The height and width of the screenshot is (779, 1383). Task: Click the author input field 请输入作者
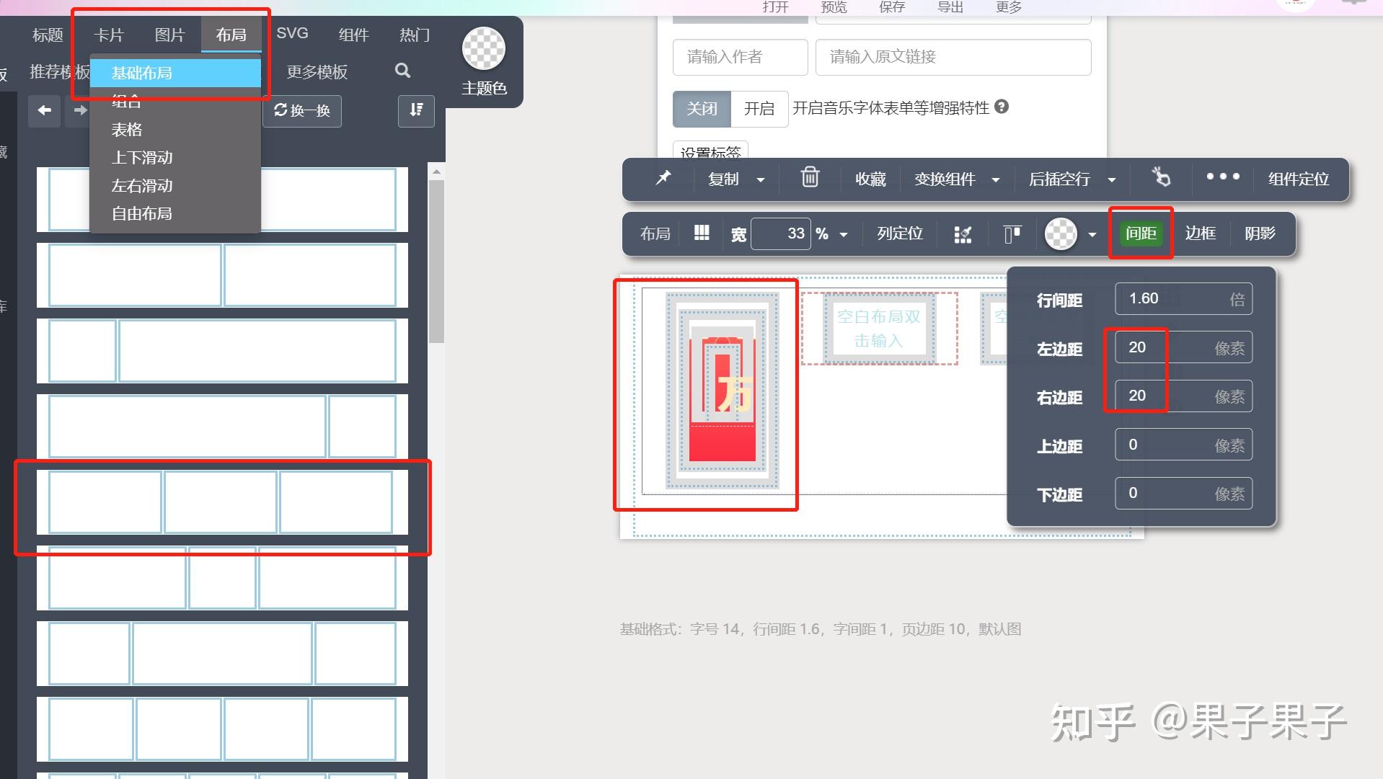[x=740, y=57]
